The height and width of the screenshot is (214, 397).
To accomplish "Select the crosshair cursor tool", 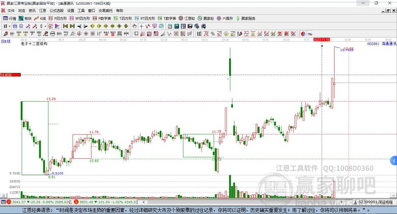I will click(141, 26).
